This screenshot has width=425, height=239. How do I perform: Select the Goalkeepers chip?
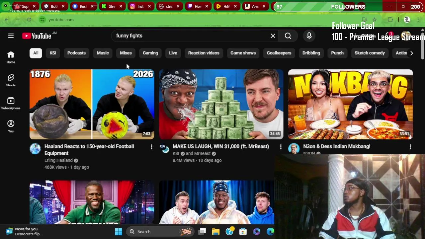point(279,53)
